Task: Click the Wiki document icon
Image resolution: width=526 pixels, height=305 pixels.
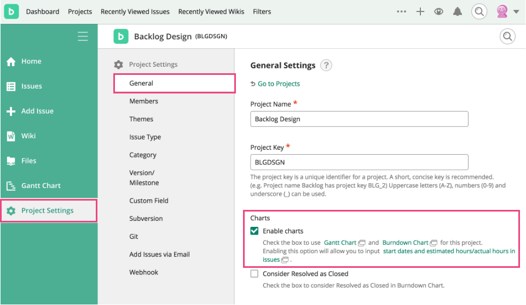Action: (x=11, y=136)
